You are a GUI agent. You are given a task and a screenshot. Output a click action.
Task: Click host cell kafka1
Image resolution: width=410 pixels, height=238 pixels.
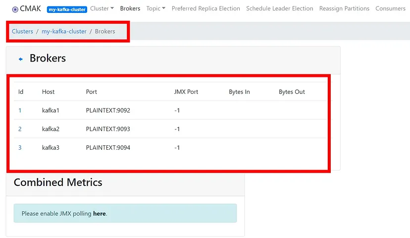[51, 111]
